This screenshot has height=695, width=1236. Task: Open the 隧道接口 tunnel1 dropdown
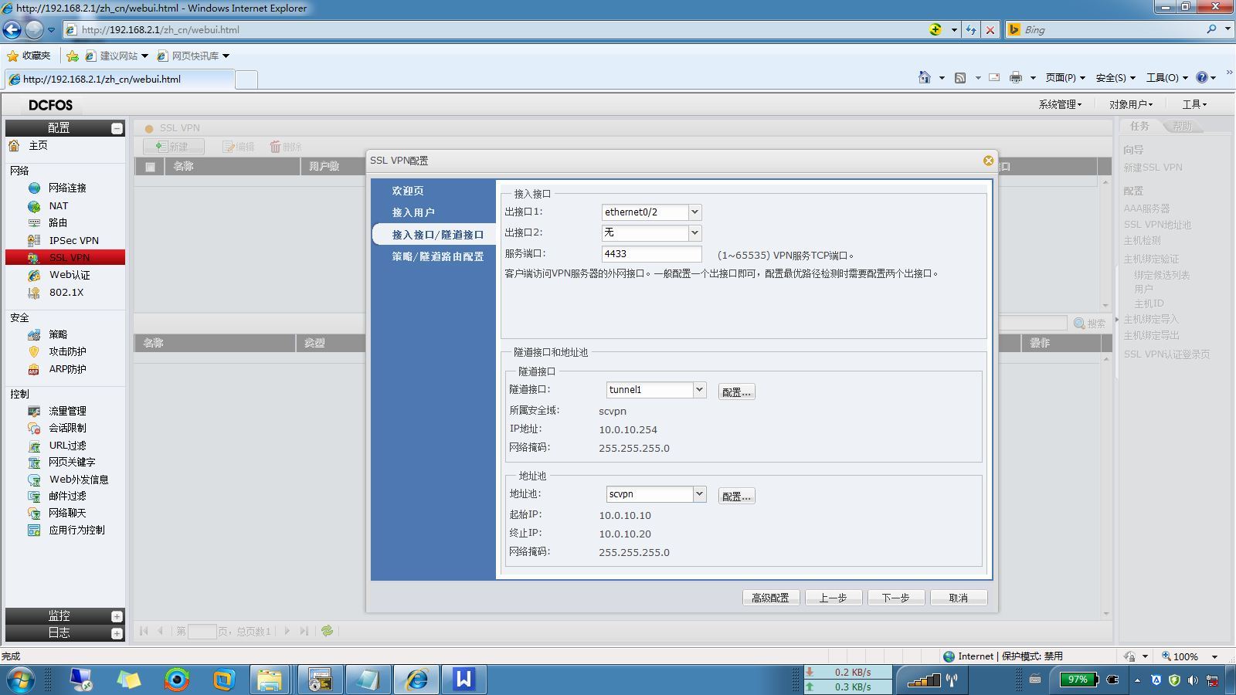click(x=699, y=390)
